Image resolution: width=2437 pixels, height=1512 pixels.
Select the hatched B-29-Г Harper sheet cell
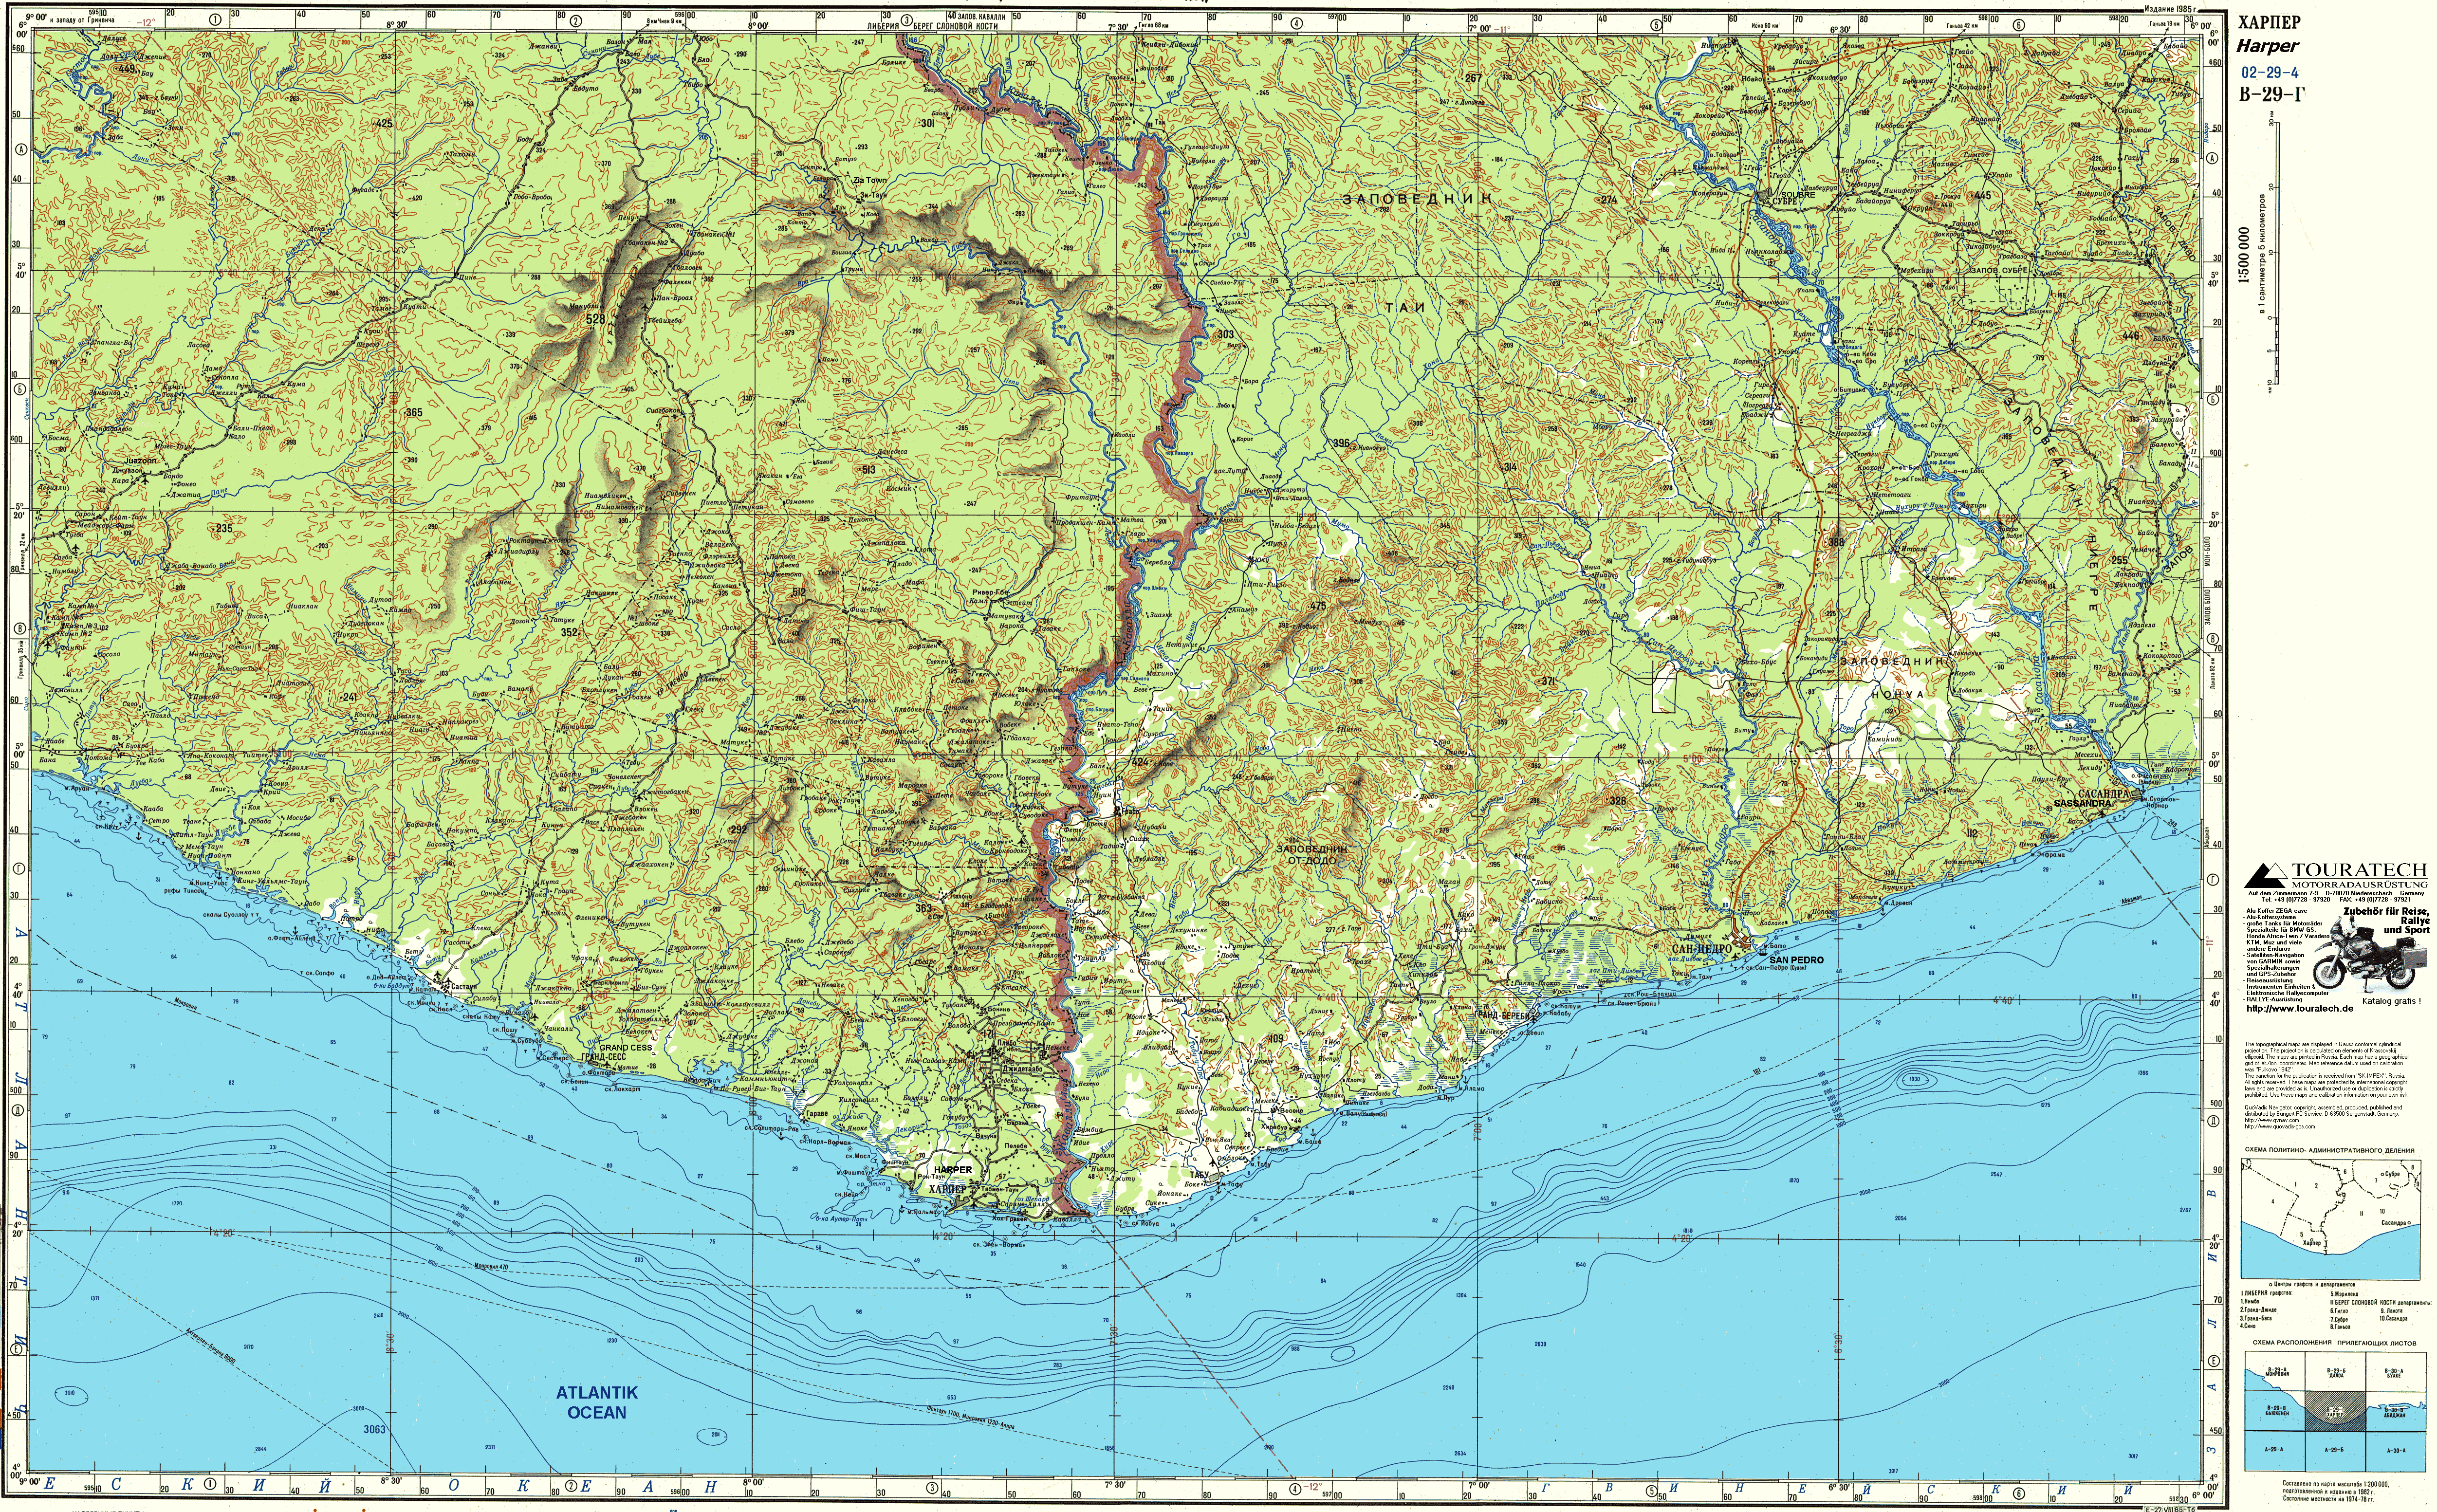[2336, 1412]
